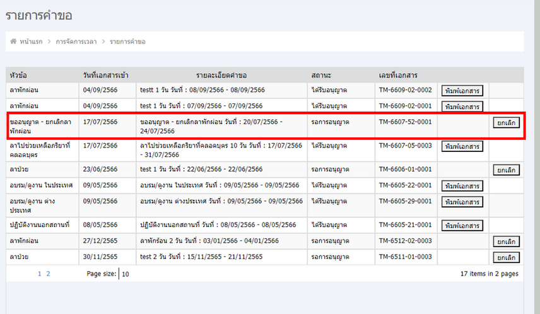The image size is (540, 314).
Task: Cancel request TM-6511-01-0003
Action: 506,257
